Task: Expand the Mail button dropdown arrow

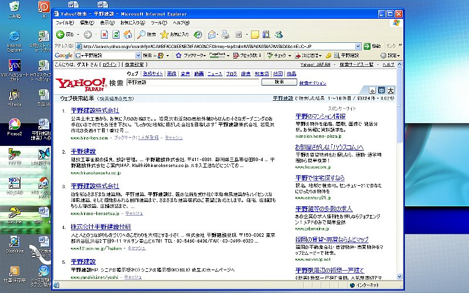Action: point(218,35)
